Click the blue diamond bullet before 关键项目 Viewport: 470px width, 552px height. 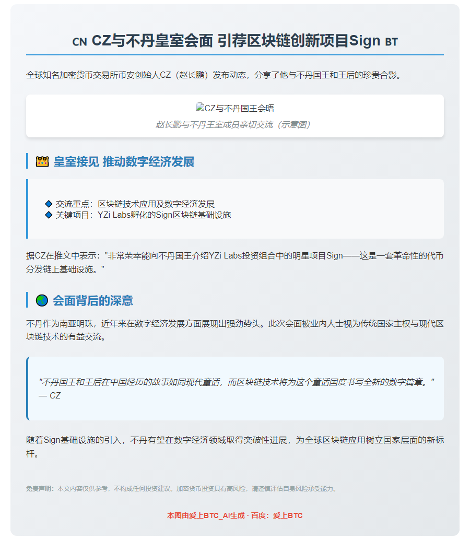click(x=49, y=215)
